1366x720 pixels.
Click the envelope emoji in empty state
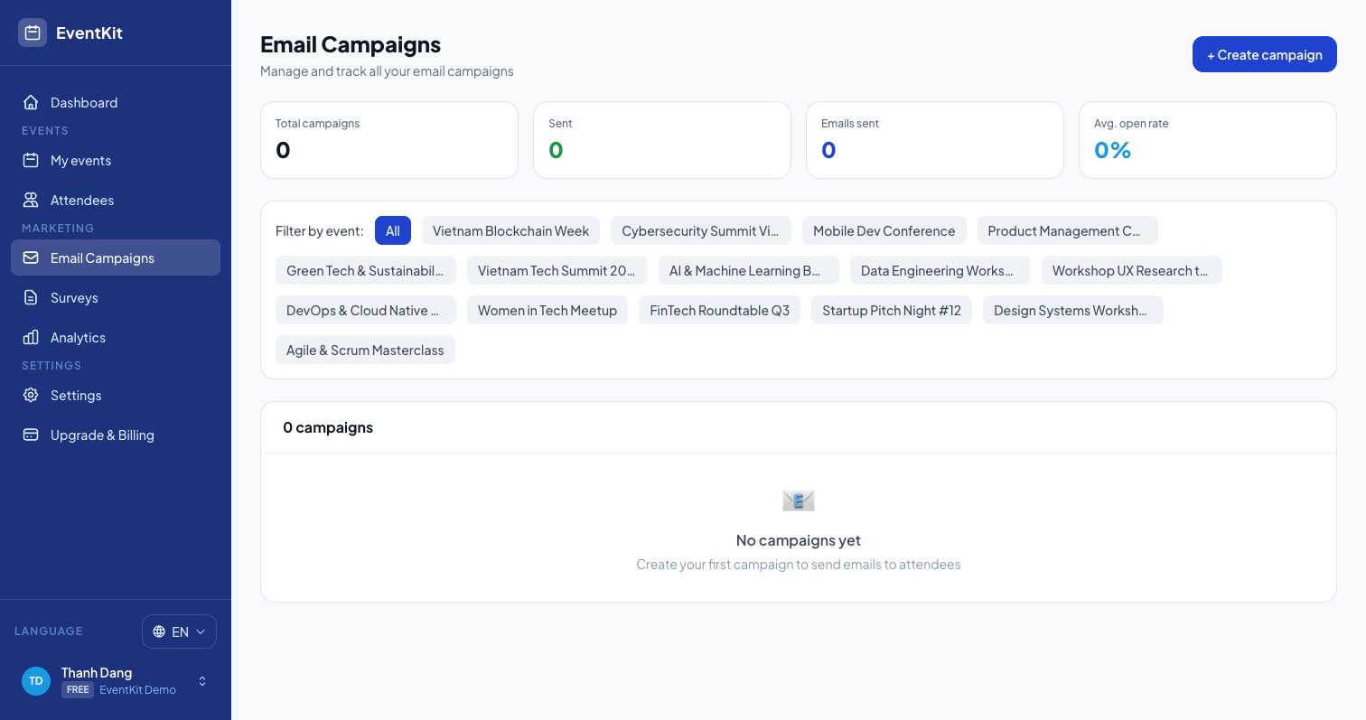pyautogui.click(x=799, y=500)
